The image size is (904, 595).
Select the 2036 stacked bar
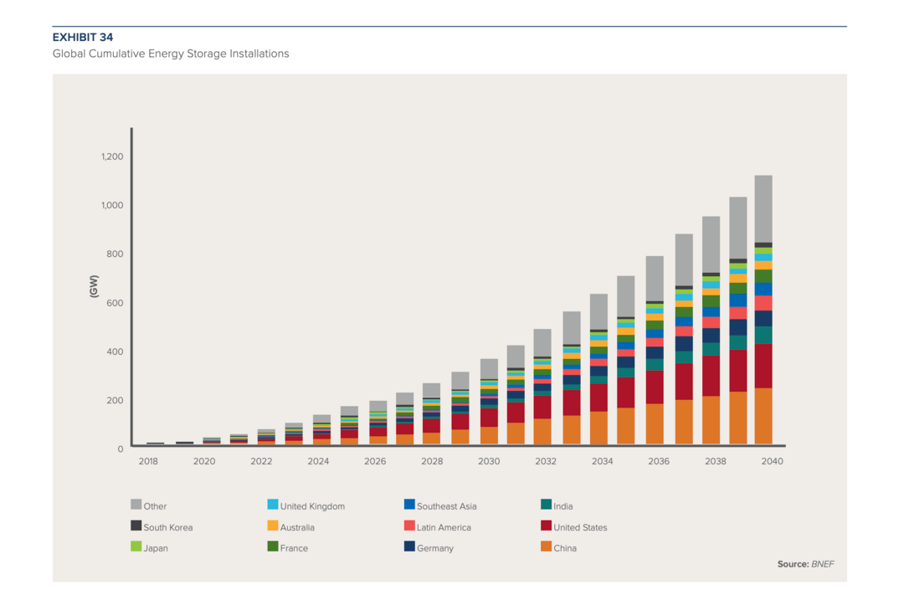(x=655, y=350)
